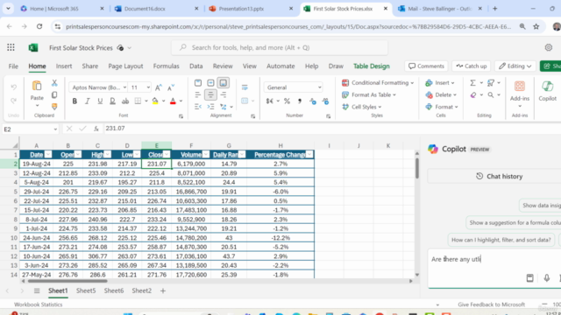
Task: Click Find and Select magnifier
Action: point(491,95)
